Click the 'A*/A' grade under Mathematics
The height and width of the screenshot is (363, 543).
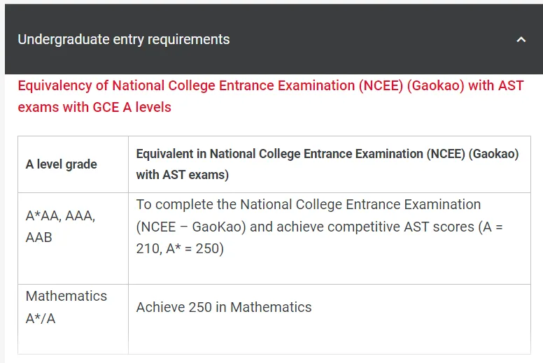click(x=40, y=318)
